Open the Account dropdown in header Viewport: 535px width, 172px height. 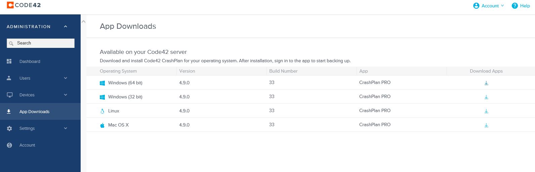(489, 6)
